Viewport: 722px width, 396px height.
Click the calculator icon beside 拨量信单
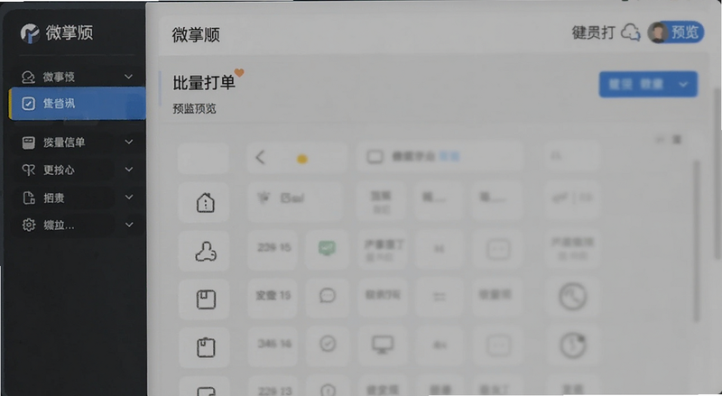click(x=29, y=143)
